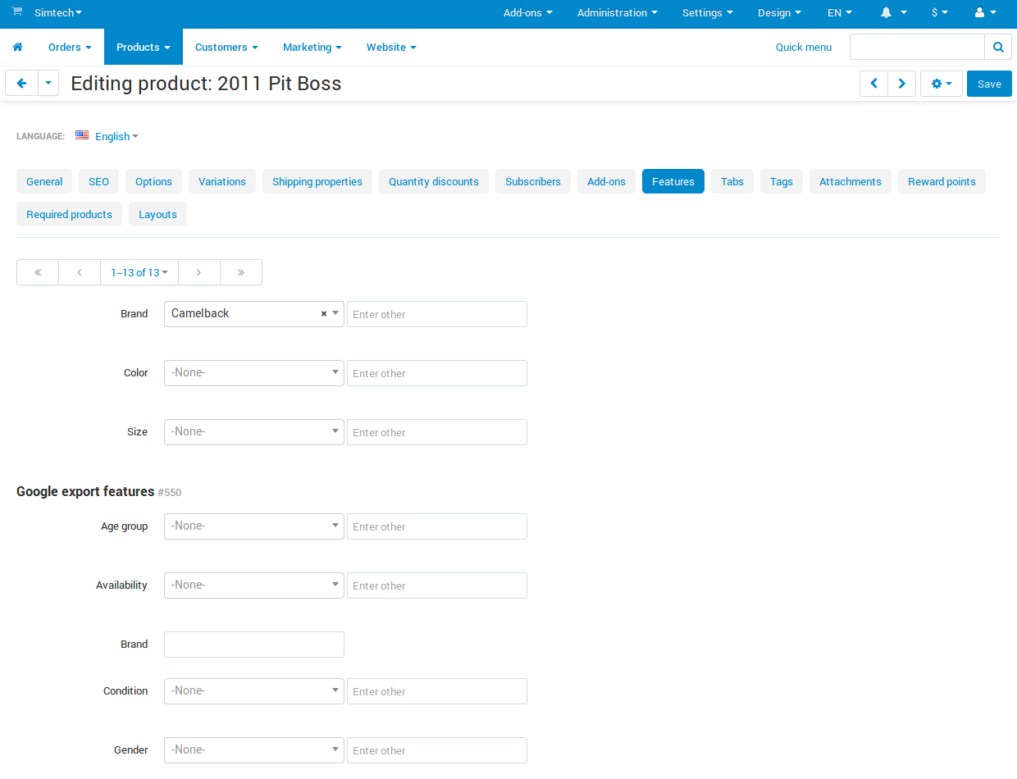Open the currency dollar menu

(x=940, y=13)
